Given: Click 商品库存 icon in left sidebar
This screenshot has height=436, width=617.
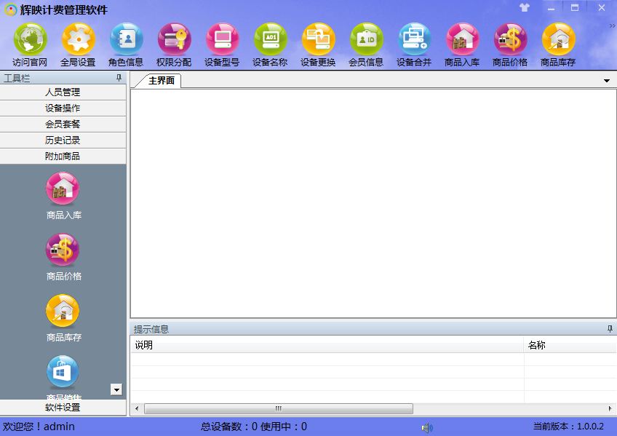Looking at the screenshot, I should coord(63,312).
